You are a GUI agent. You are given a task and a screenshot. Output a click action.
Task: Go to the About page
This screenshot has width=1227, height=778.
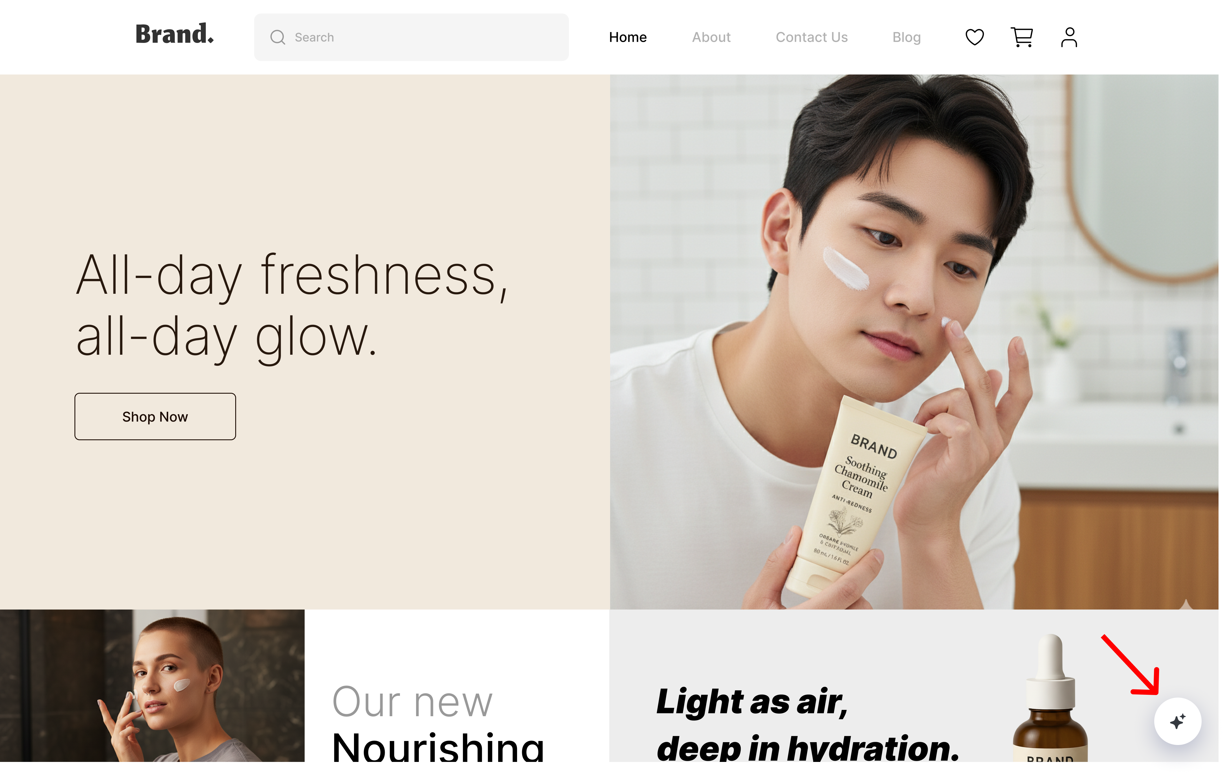[711, 37]
